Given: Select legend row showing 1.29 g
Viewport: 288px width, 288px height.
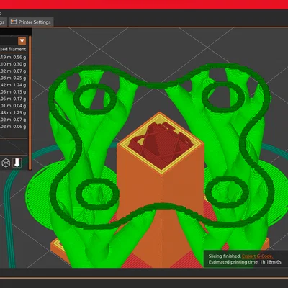Looking at the screenshot, I should 13,112.
